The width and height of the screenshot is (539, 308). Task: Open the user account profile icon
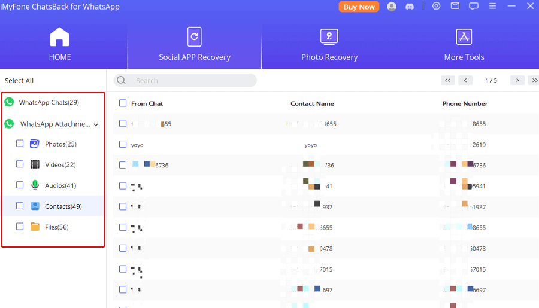[392, 7]
